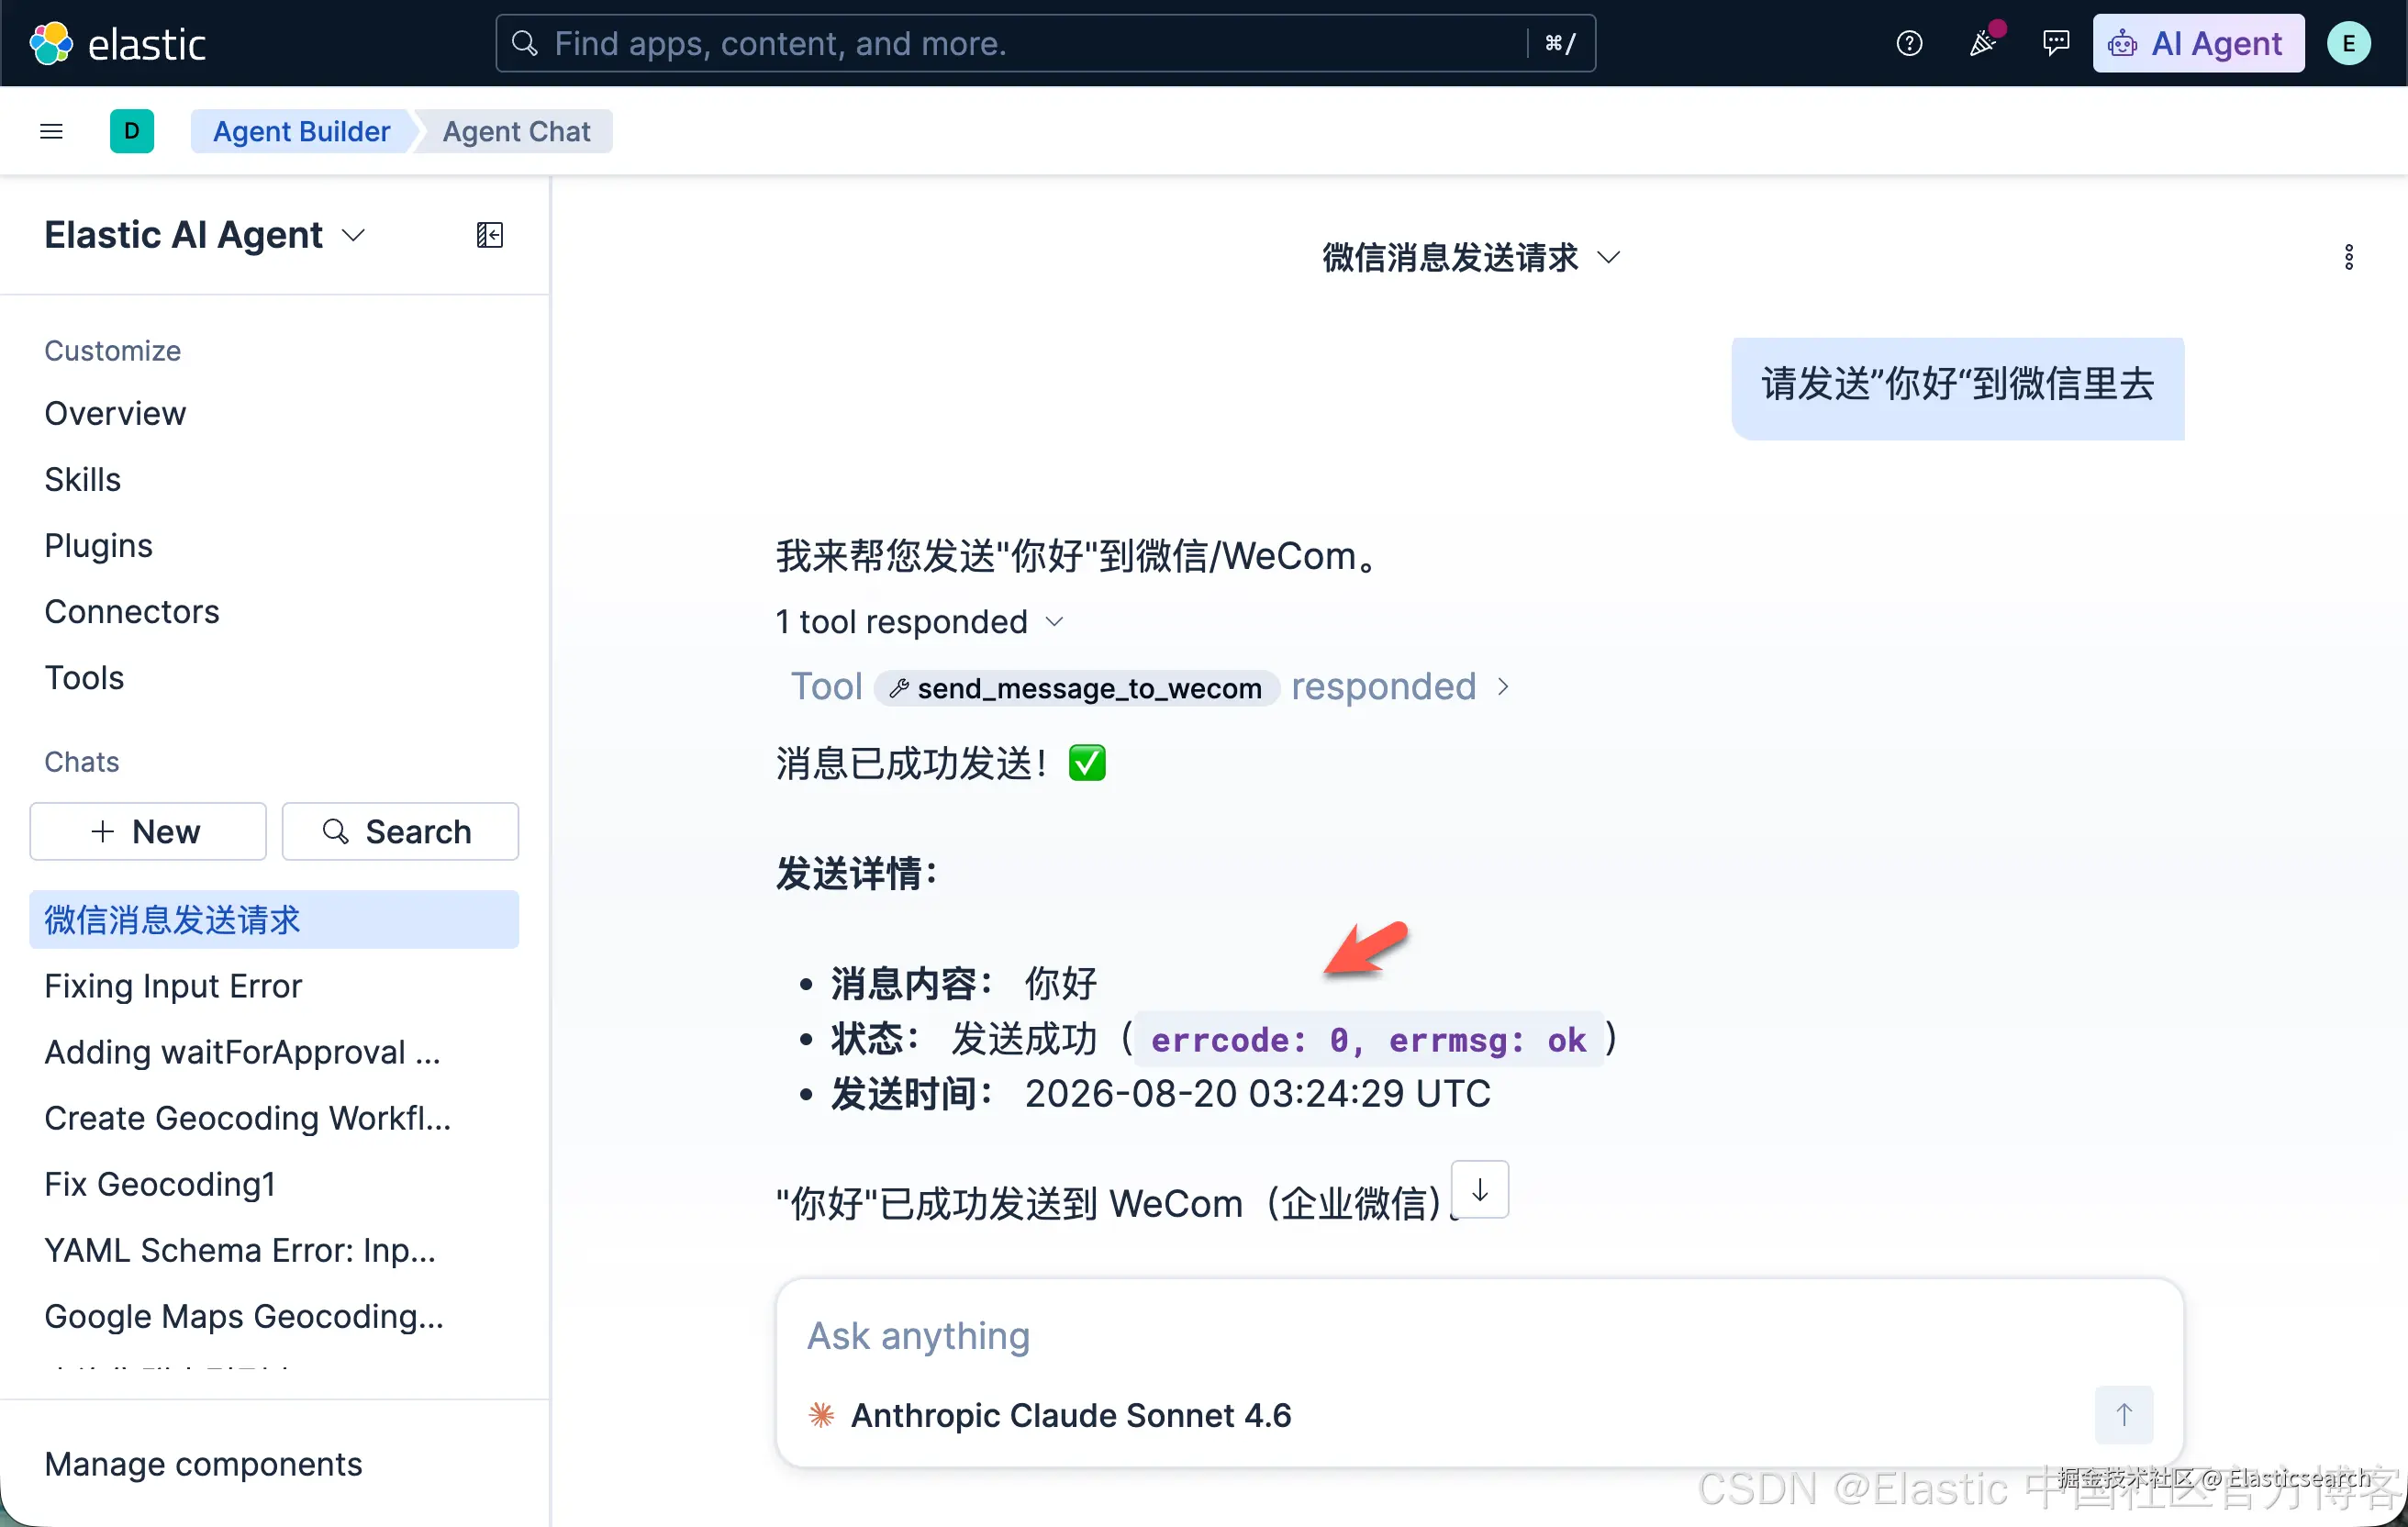Select the 微信消息发送请求 chat in sidebar
The image size is (2408, 1527).
coord(274,919)
